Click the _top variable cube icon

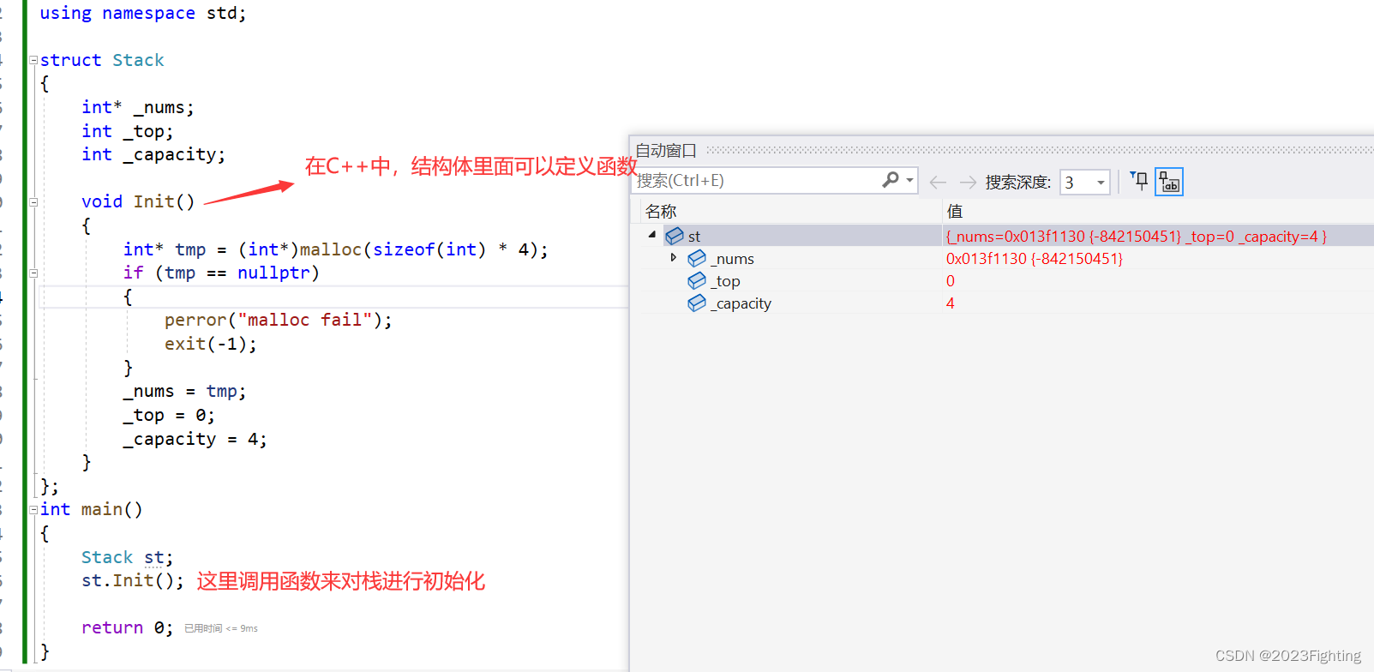pyautogui.click(x=697, y=280)
